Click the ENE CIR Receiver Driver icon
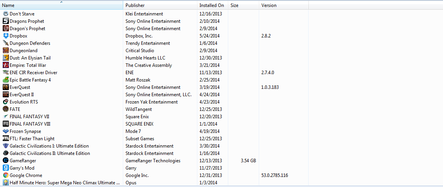Screen dimensions: 443x187 [6, 72]
